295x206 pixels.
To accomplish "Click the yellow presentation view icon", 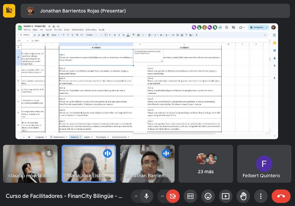I will [x=9, y=11].
